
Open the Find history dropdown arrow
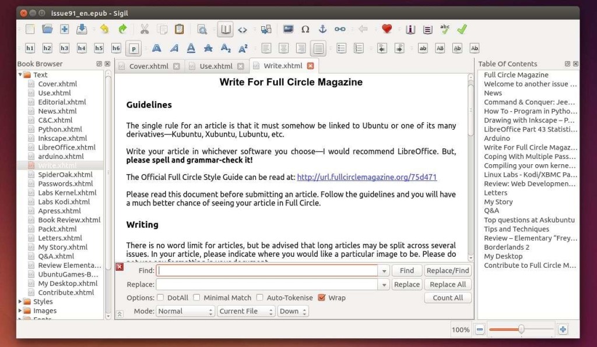point(384,271)
